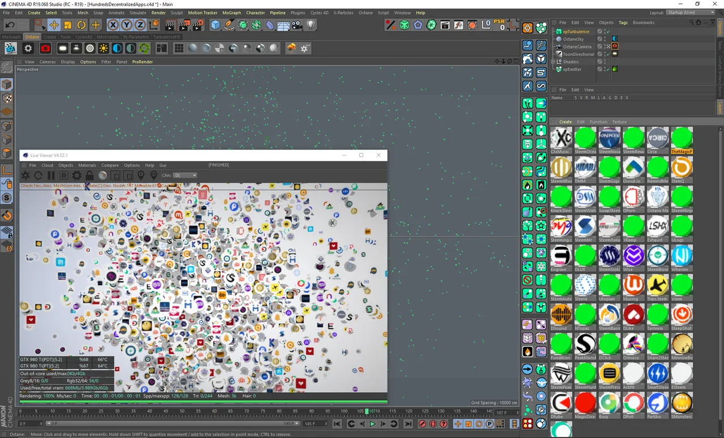Select the Rotate tool
Image resolution: width=724 pixels, height=438 pixels.
81,25
